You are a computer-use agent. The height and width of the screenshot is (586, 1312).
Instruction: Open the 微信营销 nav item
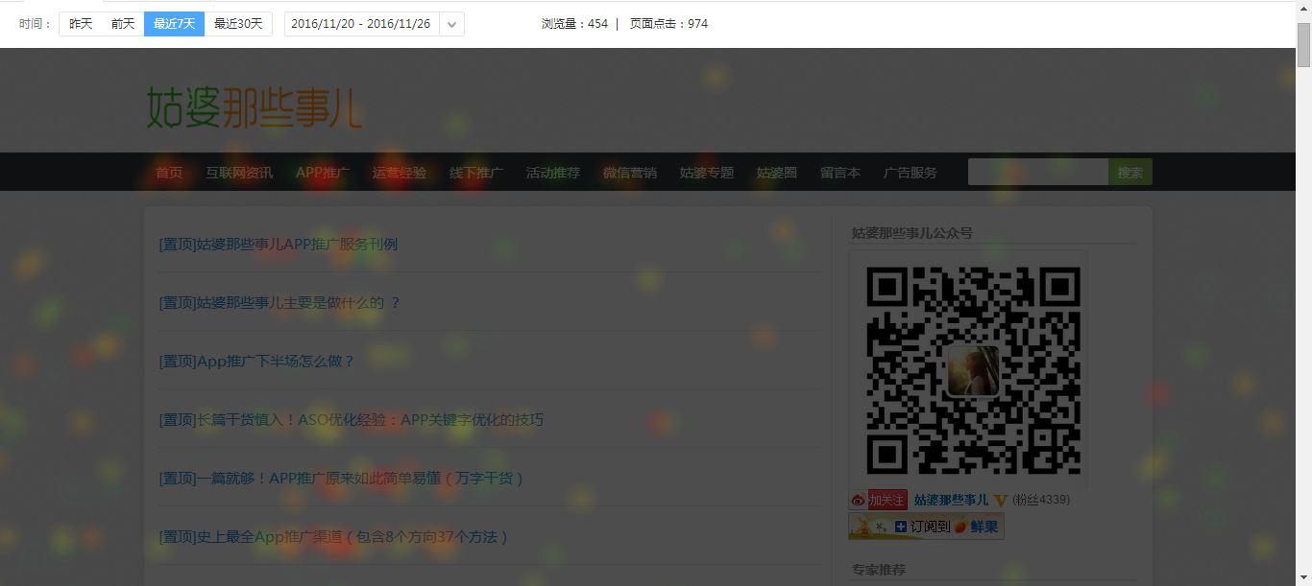click(x=630, y=173)
